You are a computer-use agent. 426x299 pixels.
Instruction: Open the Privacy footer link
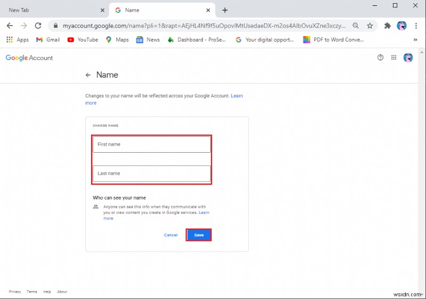point(15,292)
